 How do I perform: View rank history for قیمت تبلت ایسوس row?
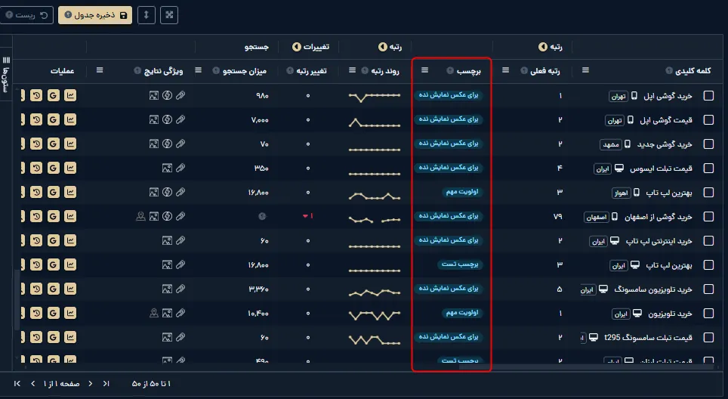36,168
